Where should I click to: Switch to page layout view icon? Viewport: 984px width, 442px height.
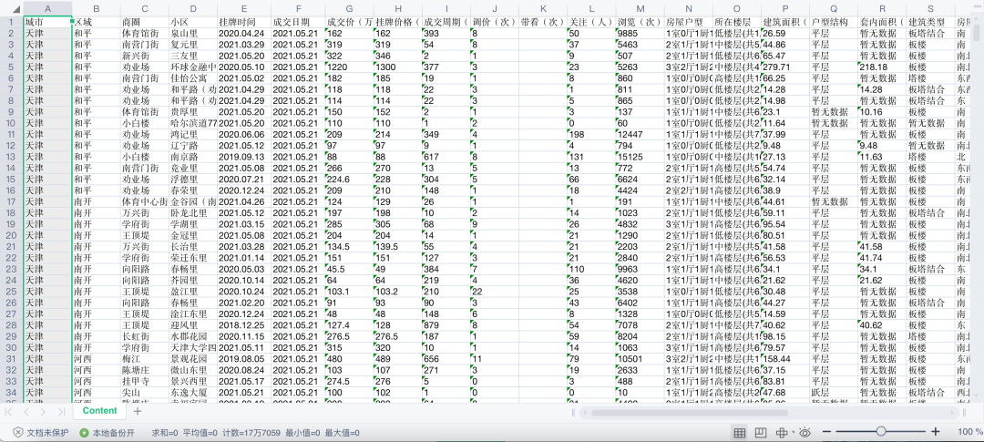click(761, 432)
